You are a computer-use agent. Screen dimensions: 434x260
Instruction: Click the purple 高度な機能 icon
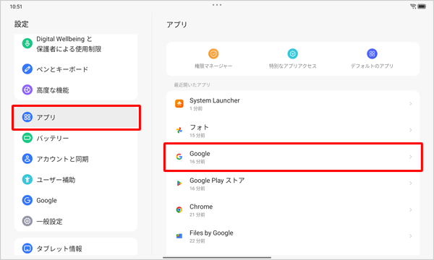pos(27,90)
